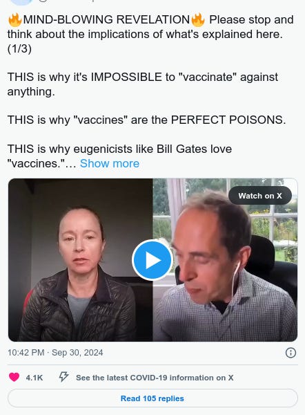305x415 pixels.
Task: Click the Watch on X button
Action: (x=260, y=196)
